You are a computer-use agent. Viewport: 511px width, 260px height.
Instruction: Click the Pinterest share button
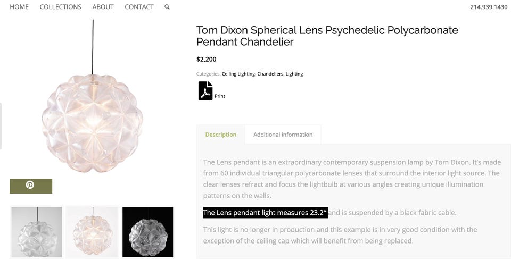point(31,186)
